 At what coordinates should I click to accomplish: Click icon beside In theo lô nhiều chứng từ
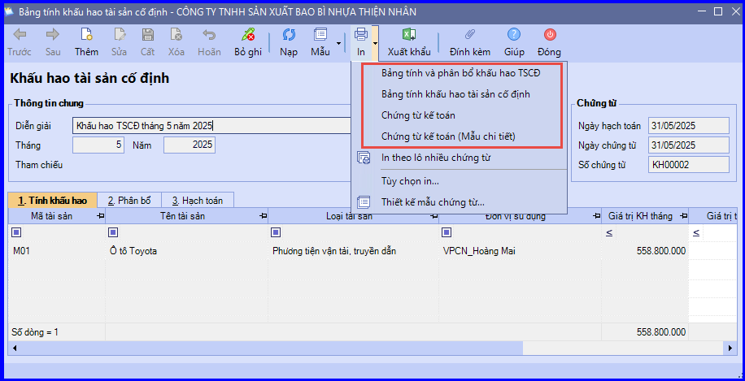pyautogui.click(x=364, y=158)
